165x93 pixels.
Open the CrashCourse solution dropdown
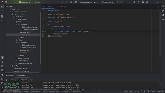[x=25, y=2]
